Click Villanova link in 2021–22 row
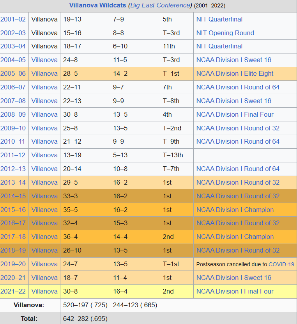The image size is (297, 324). coord(44,291)
